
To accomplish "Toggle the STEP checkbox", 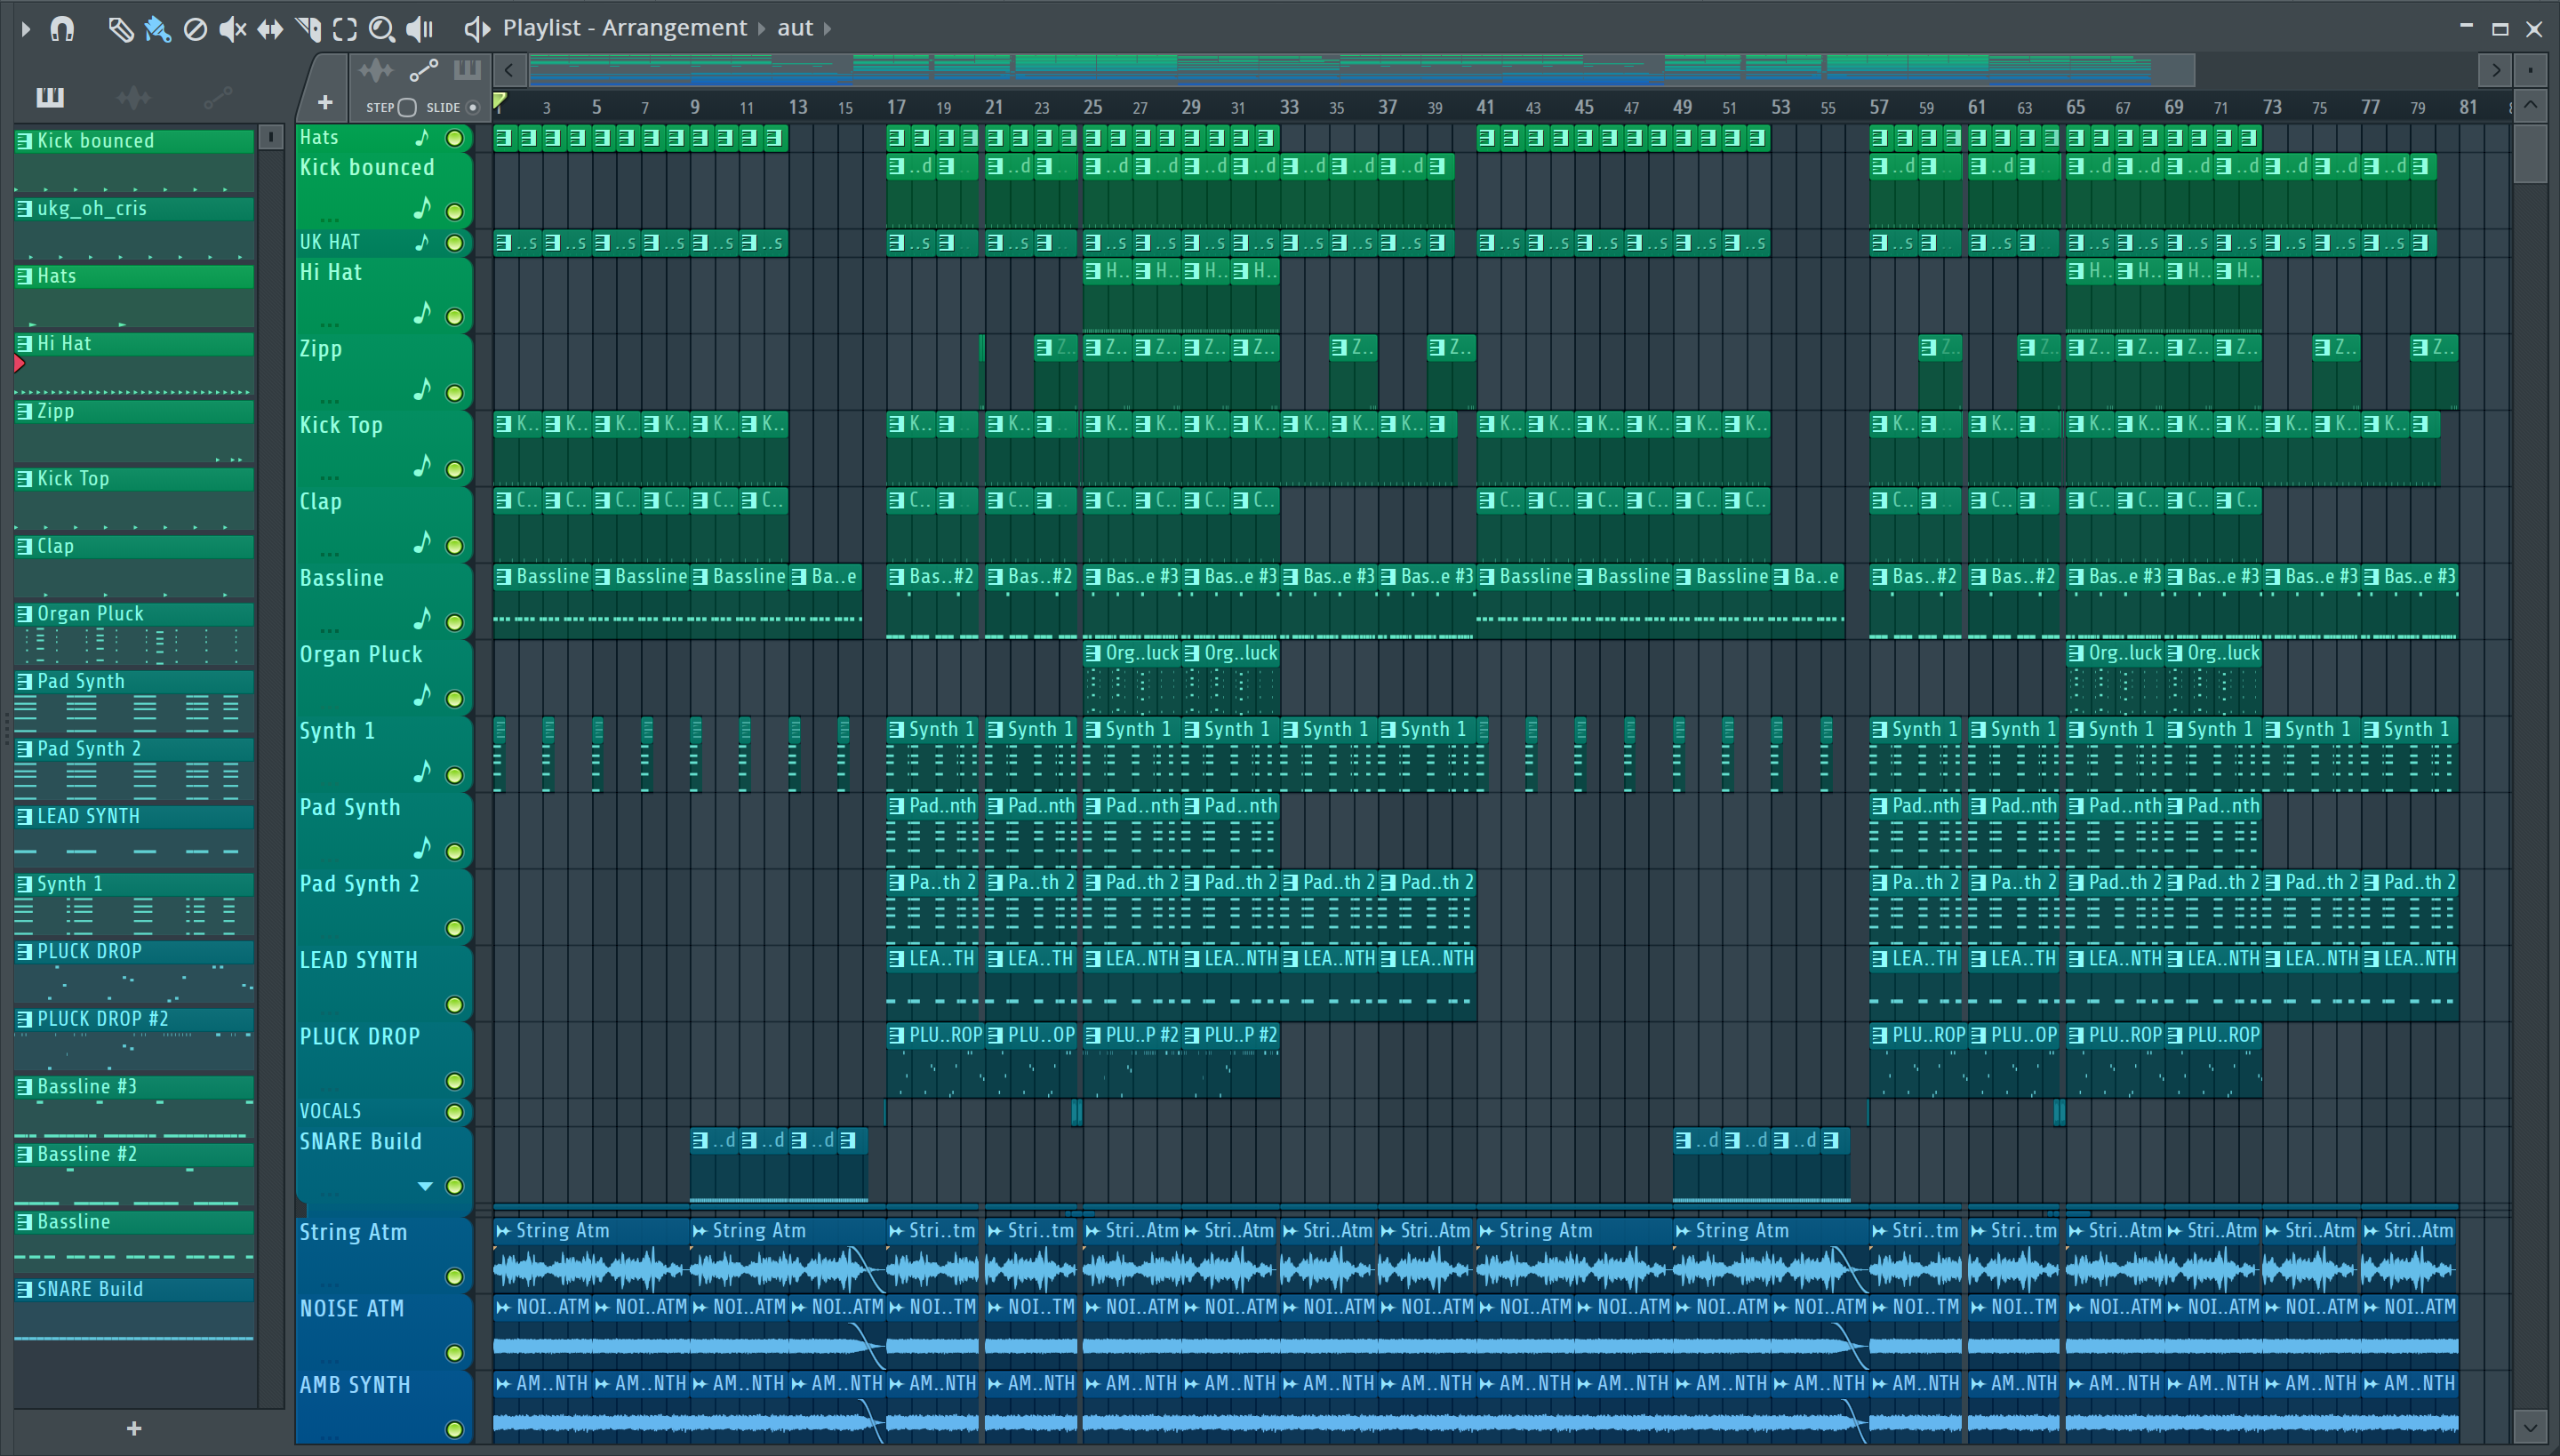I will tap(407, 107).
